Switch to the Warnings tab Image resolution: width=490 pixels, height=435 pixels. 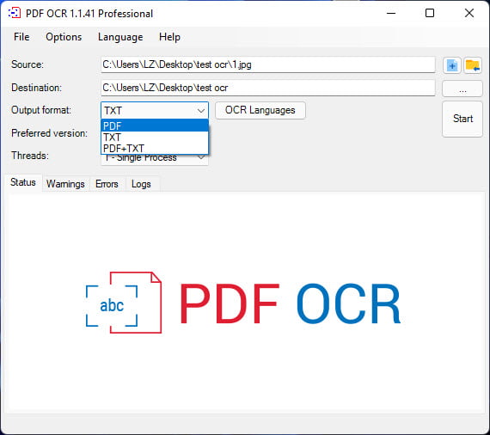pyautogui.click(x=65, y=184)
